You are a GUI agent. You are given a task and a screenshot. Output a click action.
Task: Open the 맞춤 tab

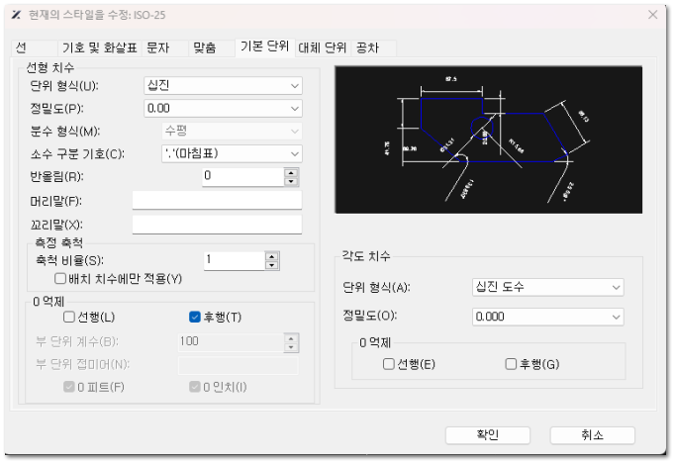[212, 47]
